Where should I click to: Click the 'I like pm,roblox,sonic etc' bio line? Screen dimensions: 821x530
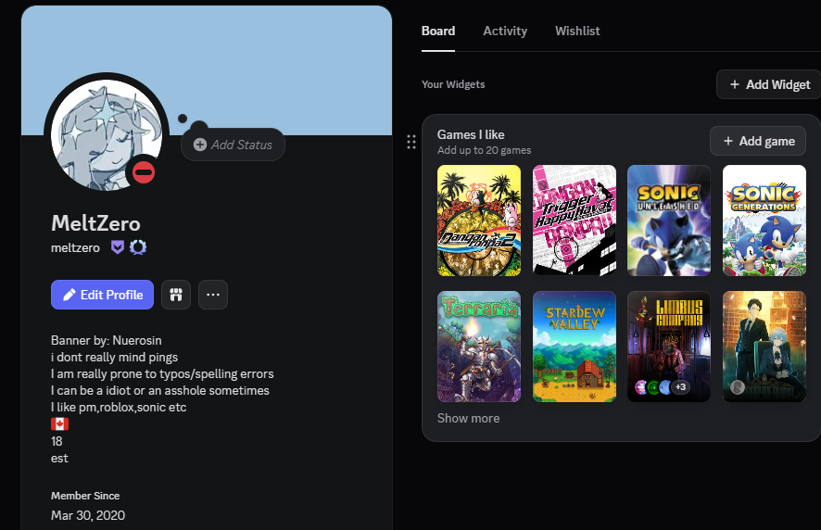[x=119, y=408]
